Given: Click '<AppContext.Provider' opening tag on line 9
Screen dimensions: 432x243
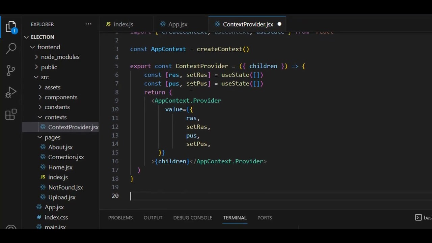Looking at the screenshot, I should click(186, 101).
